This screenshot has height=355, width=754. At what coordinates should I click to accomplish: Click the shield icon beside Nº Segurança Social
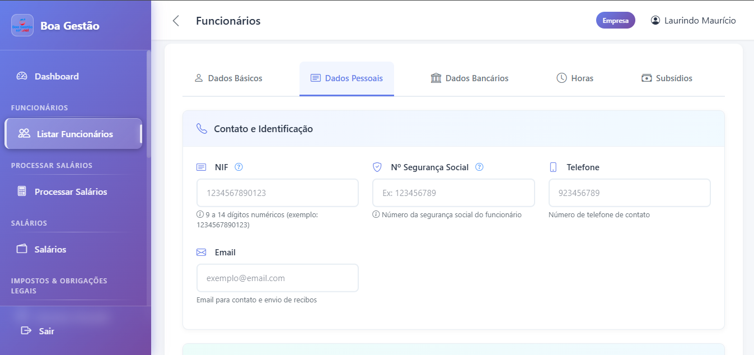click(377, 167)
